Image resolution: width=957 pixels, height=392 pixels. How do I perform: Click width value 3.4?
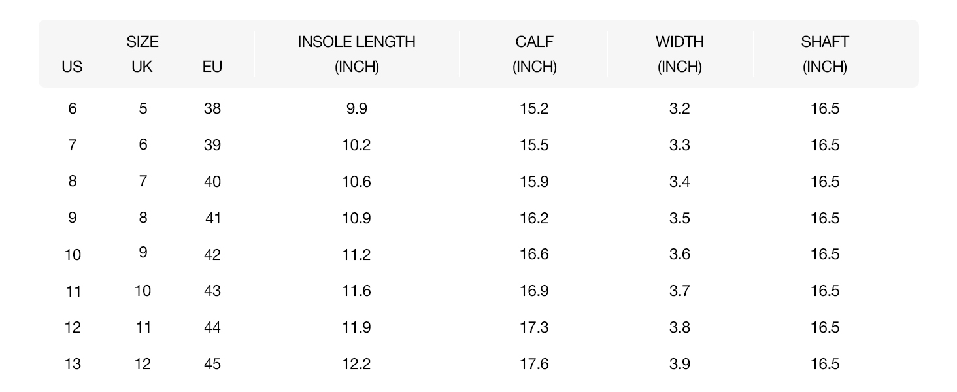pos(680,182)
